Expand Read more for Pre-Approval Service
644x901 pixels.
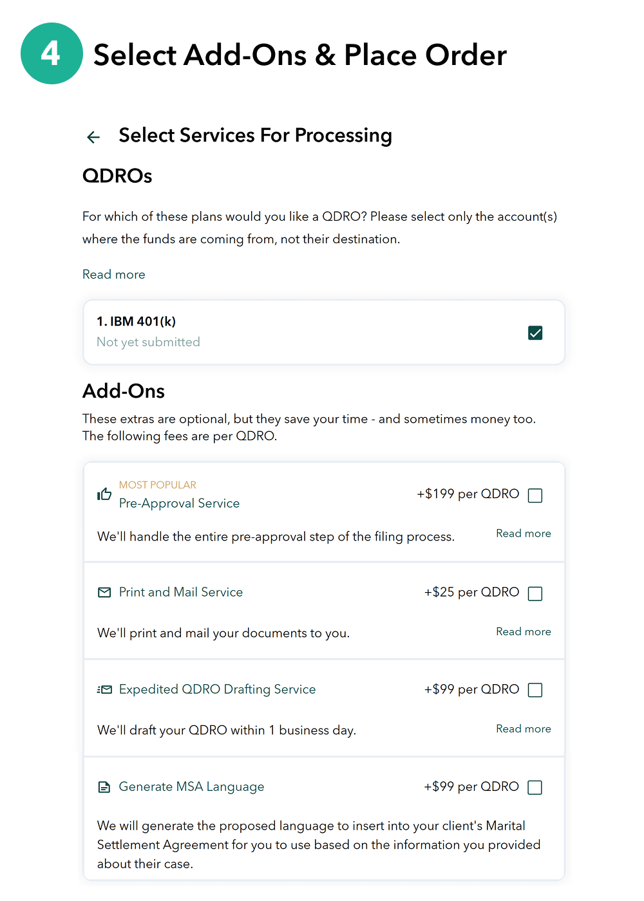pos(523,534)
